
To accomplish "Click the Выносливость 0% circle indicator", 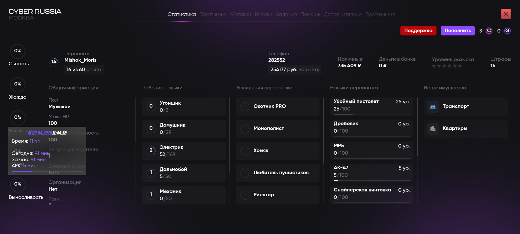I will (x=18, y=184).
